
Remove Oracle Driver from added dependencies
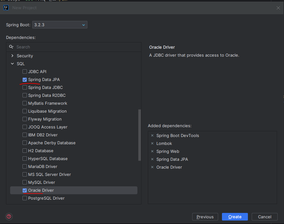click(152, 167)
